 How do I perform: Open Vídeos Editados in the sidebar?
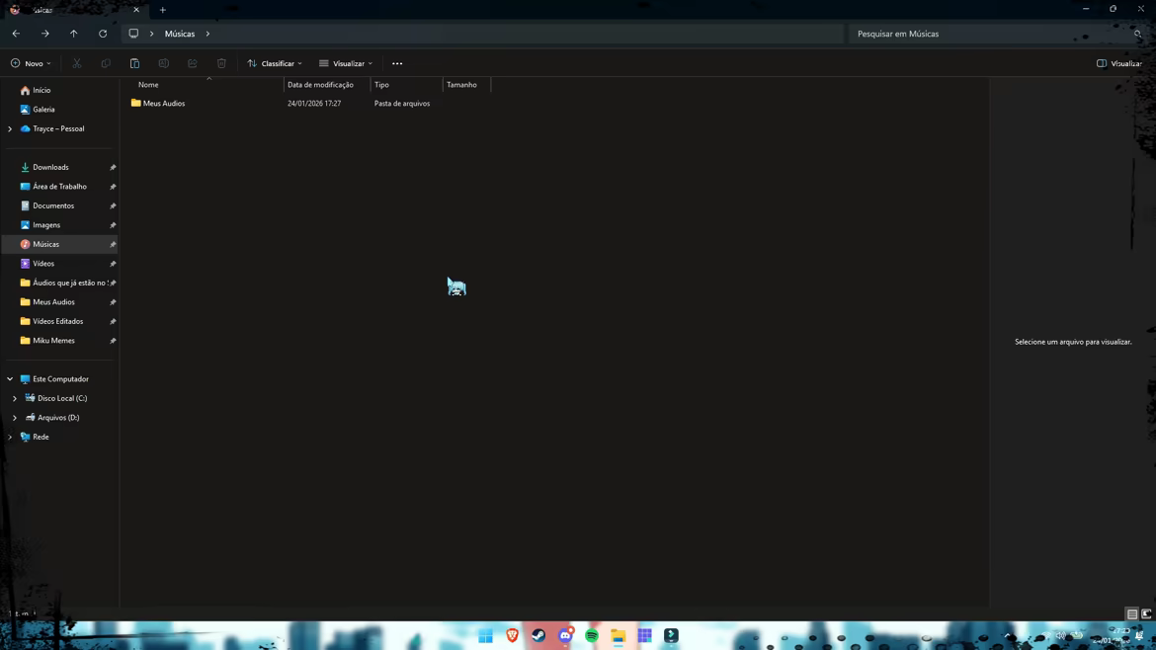pyautogui.click(x=58, y=321)
